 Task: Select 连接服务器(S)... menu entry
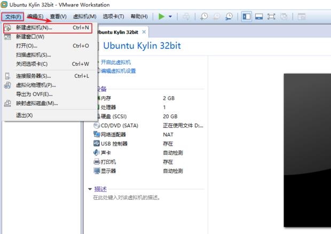[50, 76]
